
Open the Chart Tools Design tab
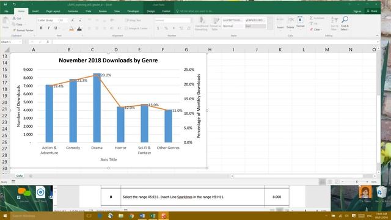(150, 11)
